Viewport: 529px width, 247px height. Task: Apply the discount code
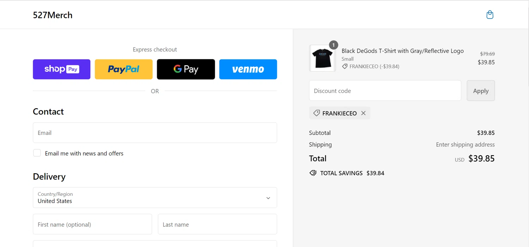[x=481, y=91]
